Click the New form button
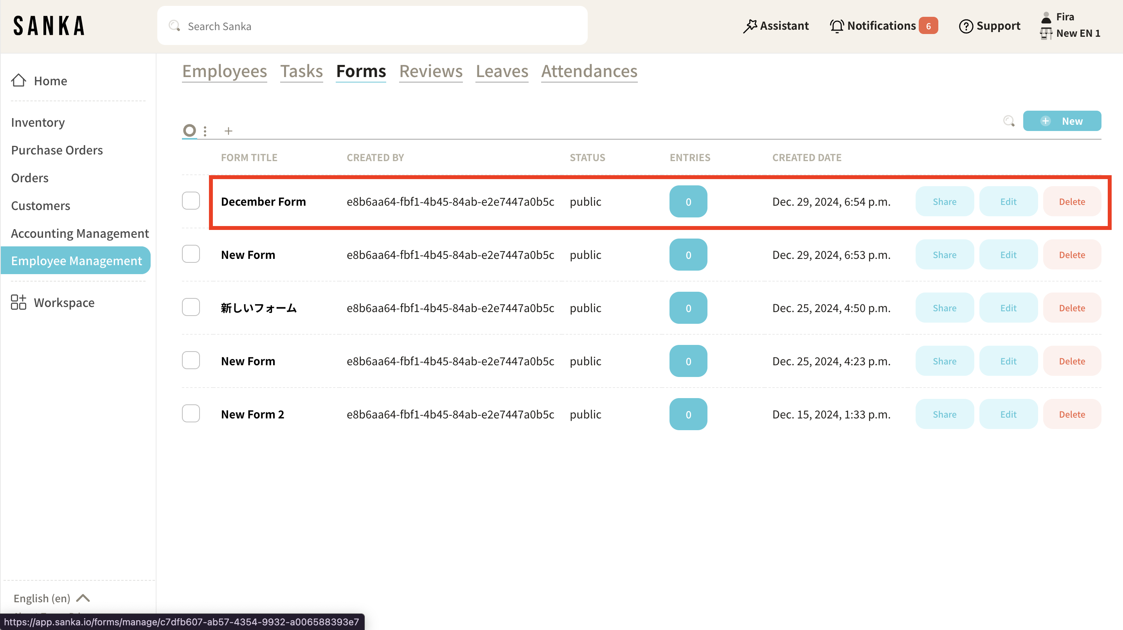This screenshot has height=630, width=1123. point(1062,121)
